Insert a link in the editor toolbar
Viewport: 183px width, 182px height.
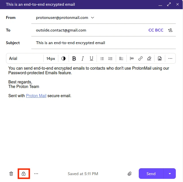point(140,58)
